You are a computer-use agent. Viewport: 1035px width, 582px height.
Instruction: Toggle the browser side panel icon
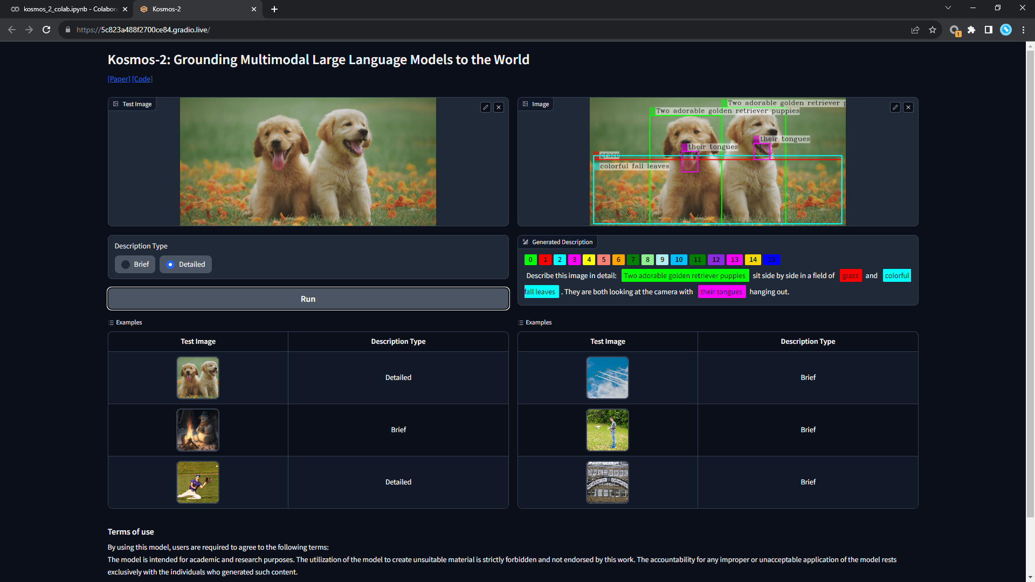coord(988,30)
